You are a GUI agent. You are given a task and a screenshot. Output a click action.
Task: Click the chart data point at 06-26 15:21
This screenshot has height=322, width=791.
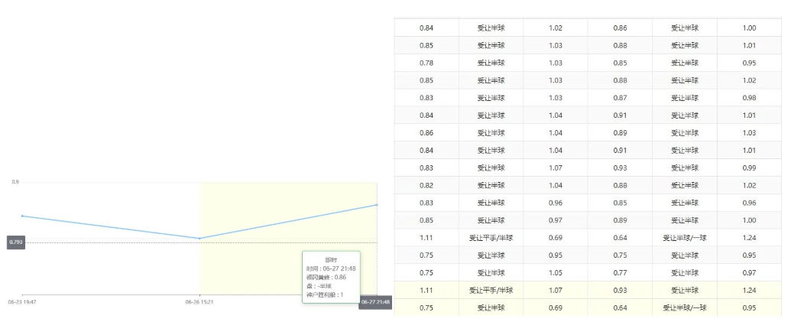point(199,239)
